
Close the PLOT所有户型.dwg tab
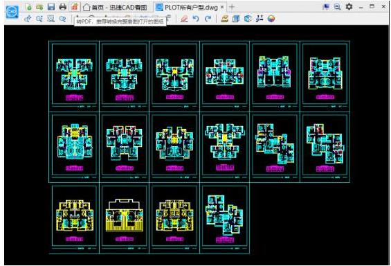[222, 7]
